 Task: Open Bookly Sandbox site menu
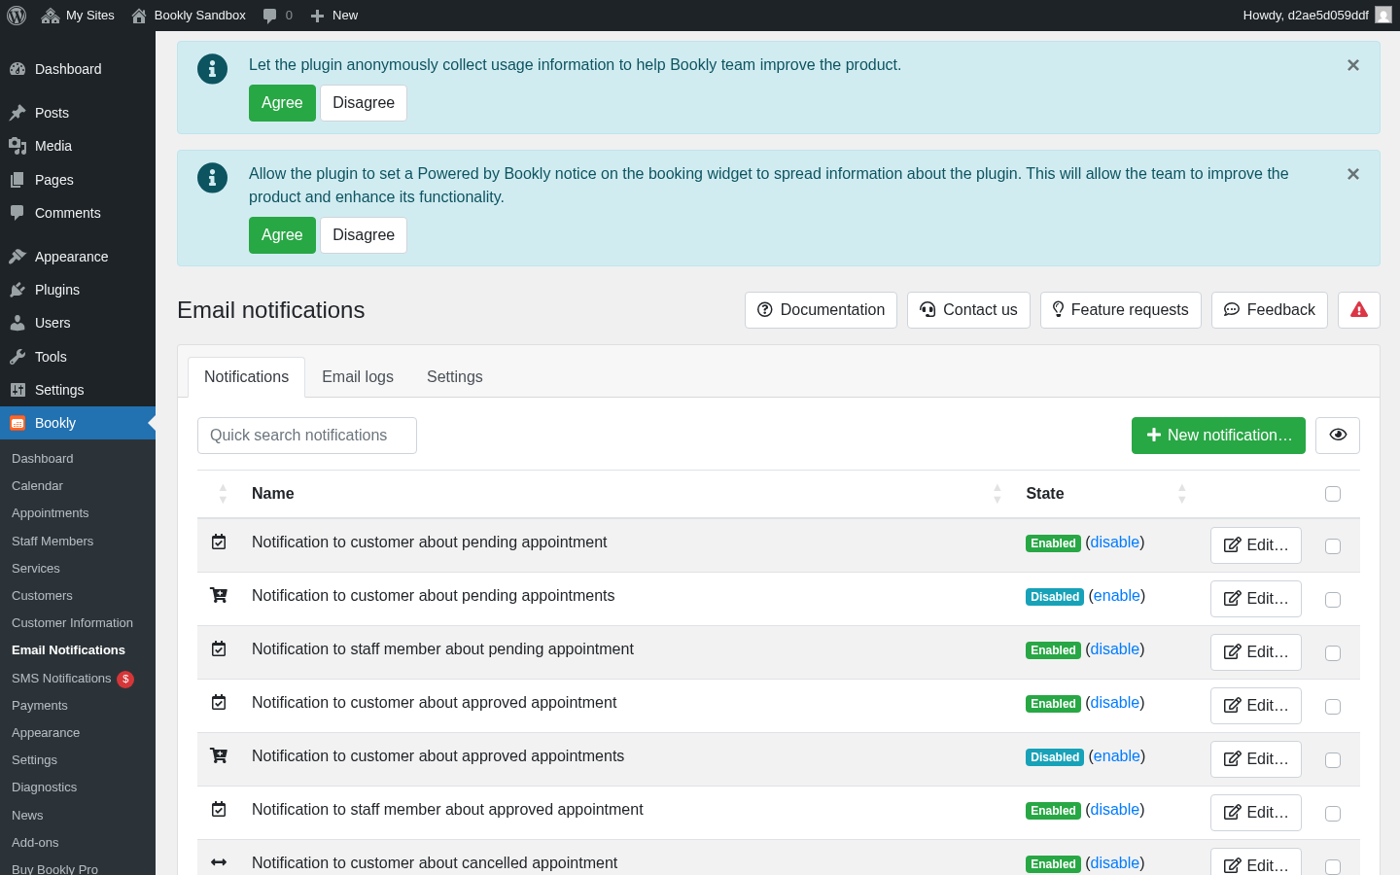189,16
